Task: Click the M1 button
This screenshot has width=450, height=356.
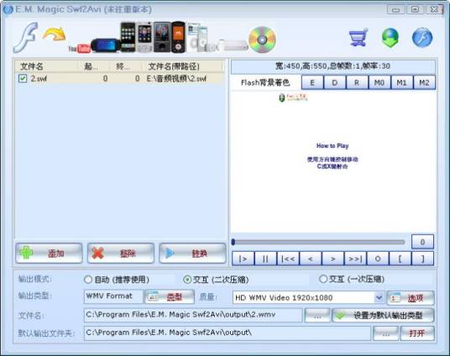Action: pyautogui.click(x=401, y=82)
